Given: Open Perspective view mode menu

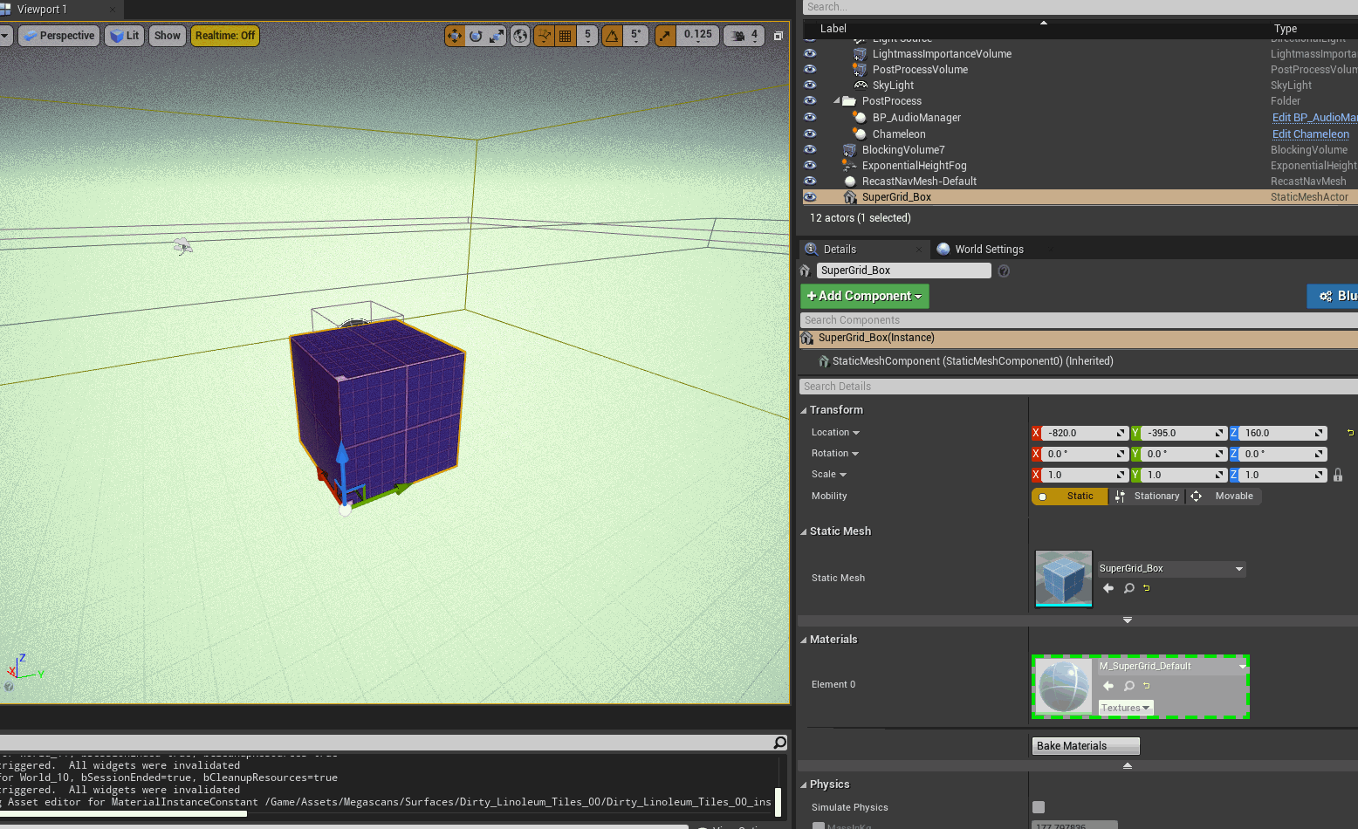Looking at the screenshot, I should [x=59, y=36].
